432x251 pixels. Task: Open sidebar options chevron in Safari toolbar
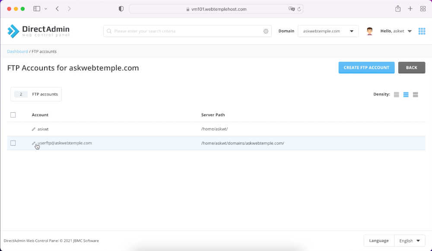(x=46, y=9)
